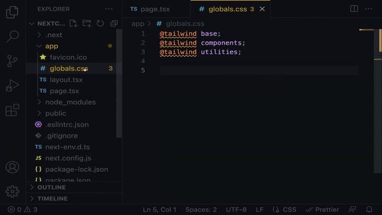Open layout.tsx file
Image resolution: width=382 pixels, height=215 pixels.
point(66,79)
